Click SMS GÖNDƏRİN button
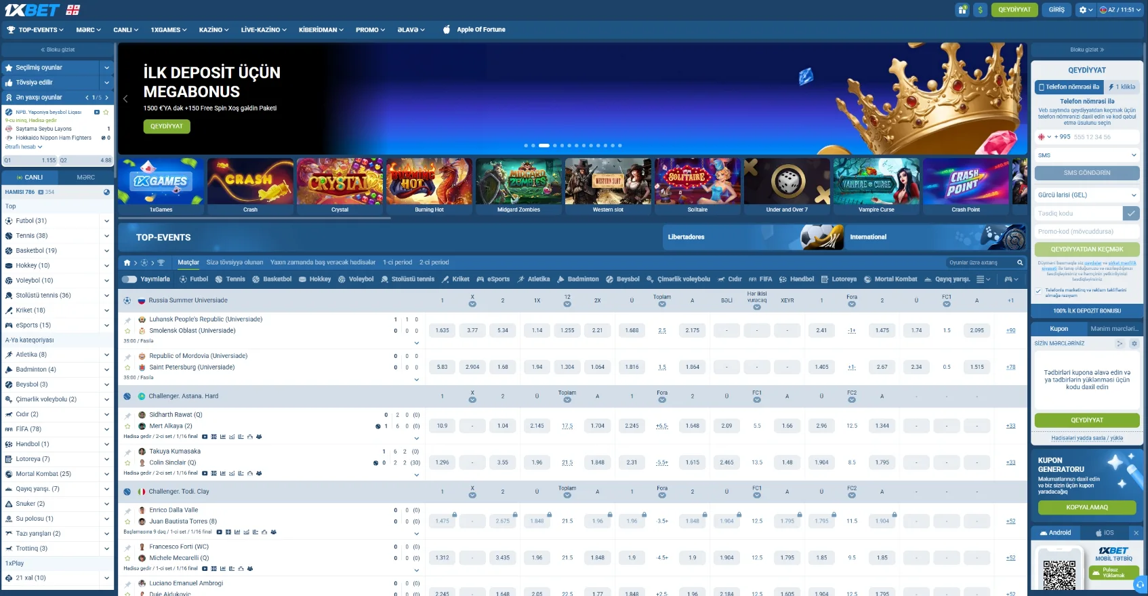 (x=1087, y=173)
